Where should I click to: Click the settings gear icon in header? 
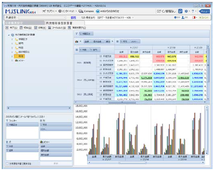[x=186, y=11]
